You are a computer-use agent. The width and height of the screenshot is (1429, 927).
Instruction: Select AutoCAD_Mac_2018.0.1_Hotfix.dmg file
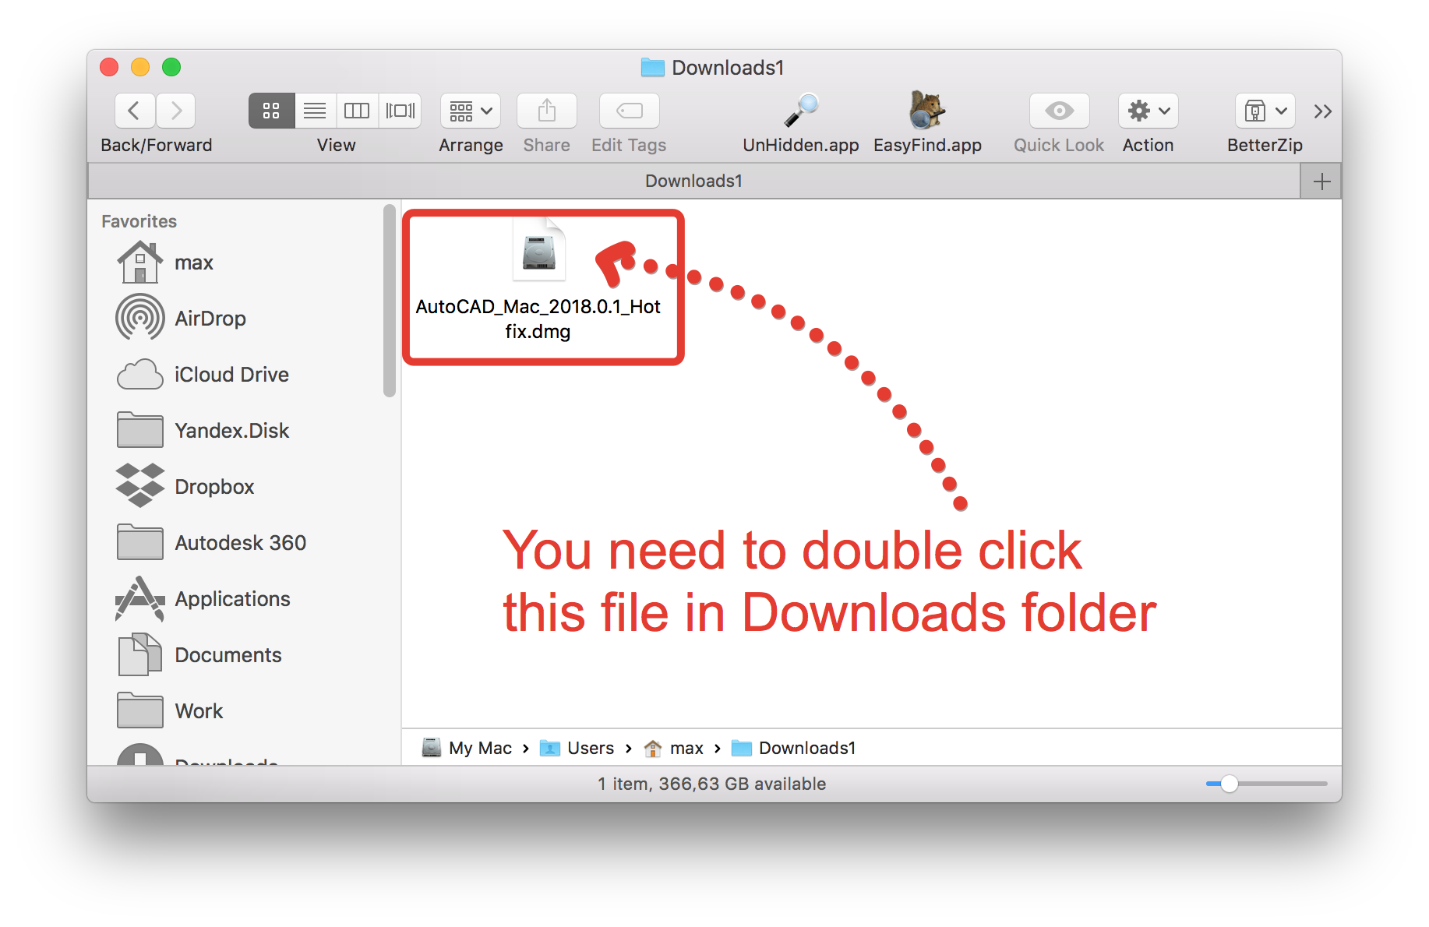[539, 280]
